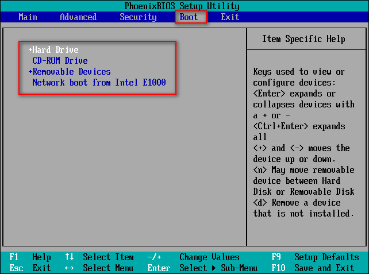Click the Item Specific Help heading

point(304,39)
